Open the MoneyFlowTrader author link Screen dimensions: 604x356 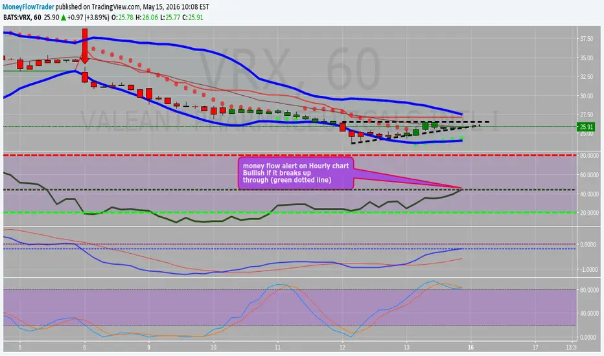[x=29, y=7]
